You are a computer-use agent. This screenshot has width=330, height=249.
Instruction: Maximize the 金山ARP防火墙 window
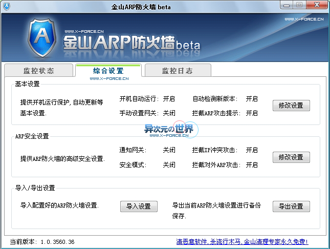pyautogui.click(x=299, y=5)
